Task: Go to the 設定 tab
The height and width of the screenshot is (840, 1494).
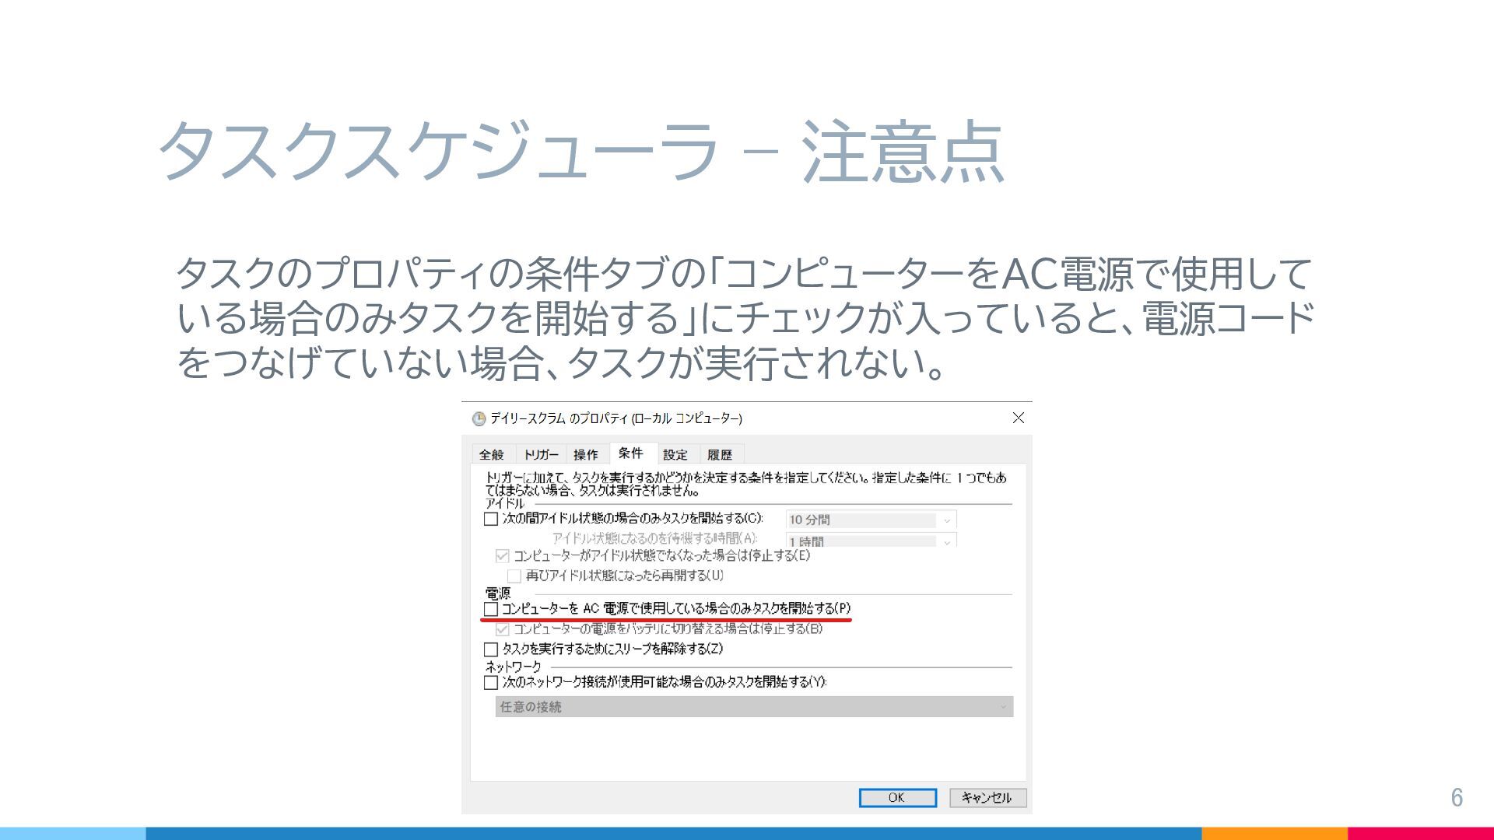Action: 675,455
